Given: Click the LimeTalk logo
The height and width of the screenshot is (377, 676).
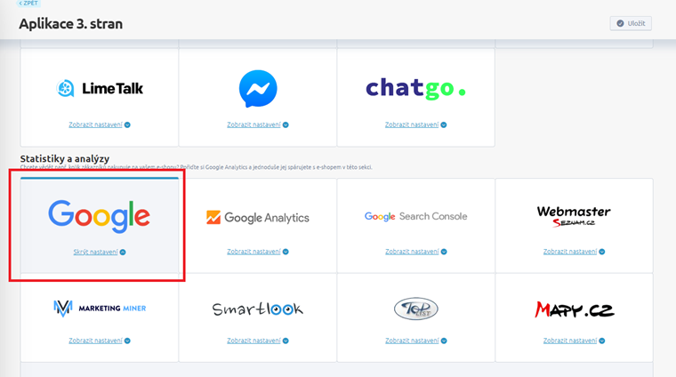Looking at the screenshot, I should pos(100,88).
